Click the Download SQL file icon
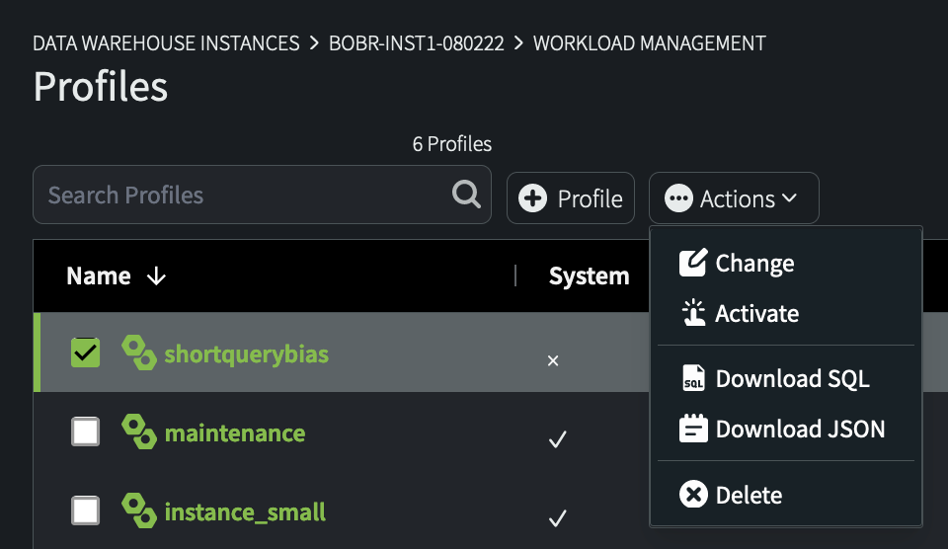The width and height of the screenshot is (948, 549). pyautogui.click(x=694, y=378)
